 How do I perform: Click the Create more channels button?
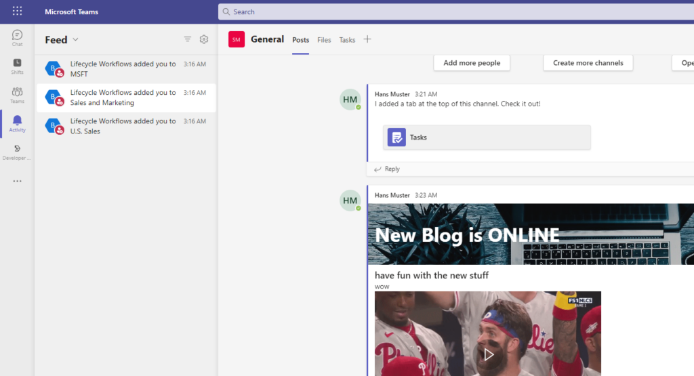pos(588,63)
